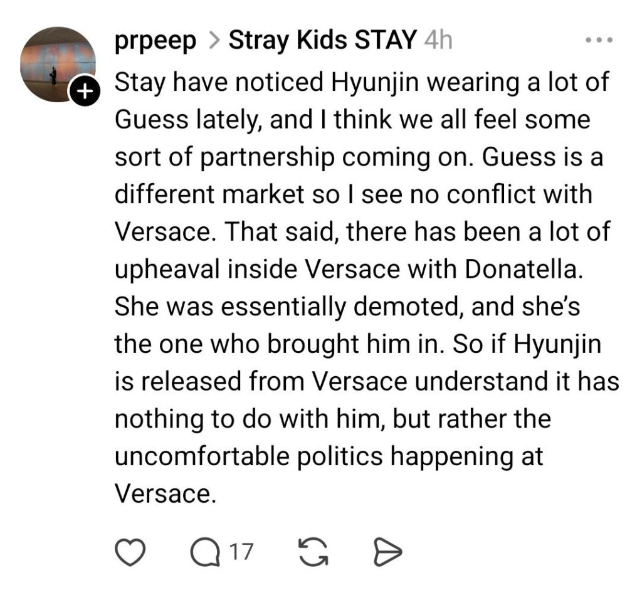This screenshot has width=642, height=590.
Task: Click the prpeep username
Action: point(155,41)
